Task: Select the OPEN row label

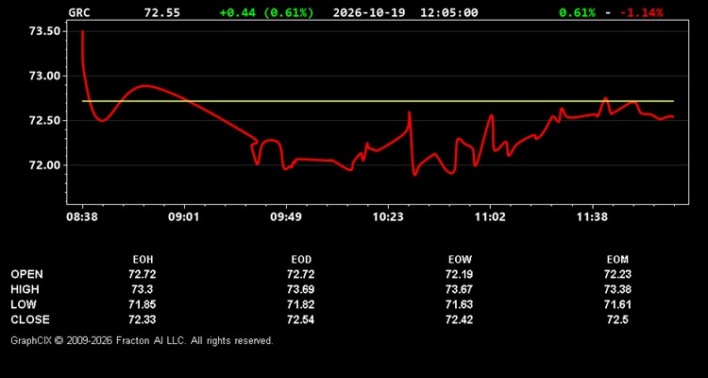Action: [27, 274]
